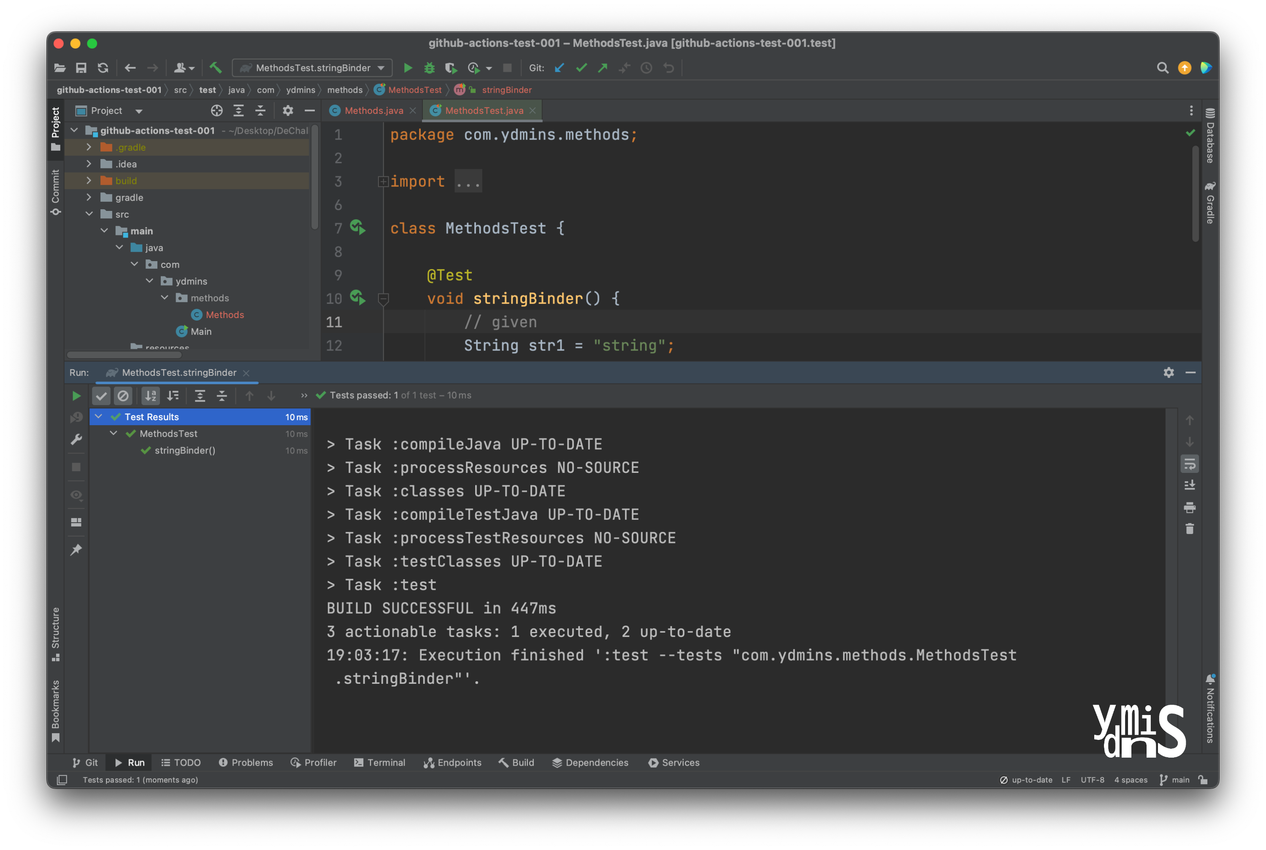Screen dimensions: 1266x850
Task: Click the main branch widget in status bar
Action: tap(1174, 780)
